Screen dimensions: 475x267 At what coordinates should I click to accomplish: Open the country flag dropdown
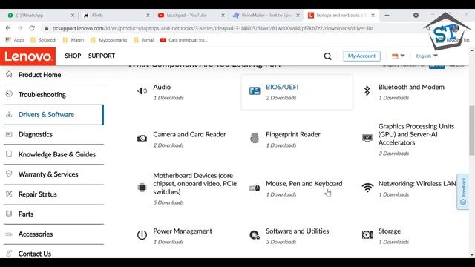(x=398, y=56)
